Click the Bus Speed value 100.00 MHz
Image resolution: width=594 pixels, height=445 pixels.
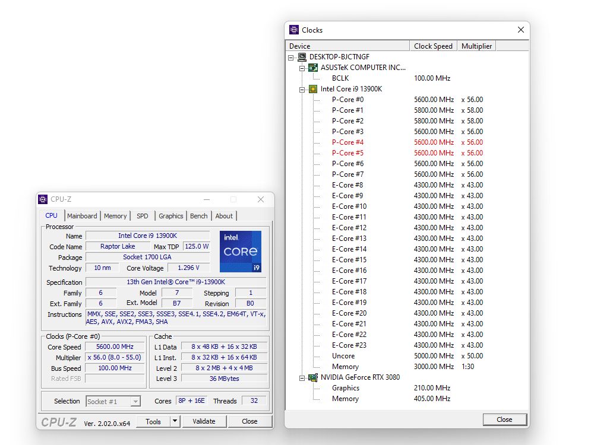pos(115,368)
